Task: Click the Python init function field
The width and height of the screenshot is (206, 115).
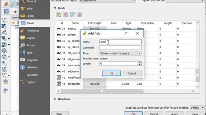Action: pyautogui.click(x=185, y=1)
